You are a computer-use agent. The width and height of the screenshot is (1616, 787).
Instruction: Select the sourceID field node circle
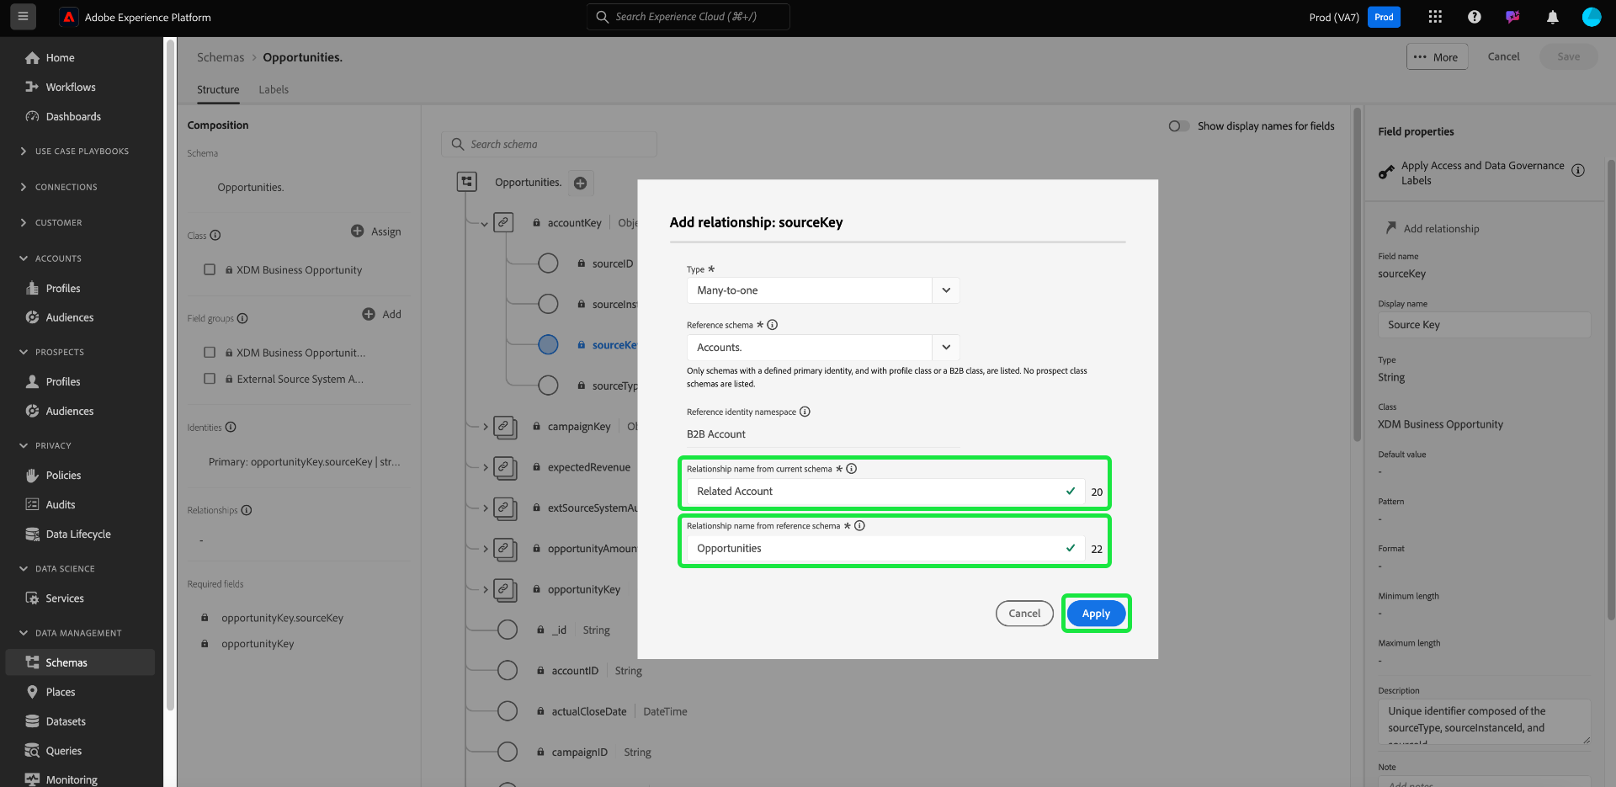(548, 263)
